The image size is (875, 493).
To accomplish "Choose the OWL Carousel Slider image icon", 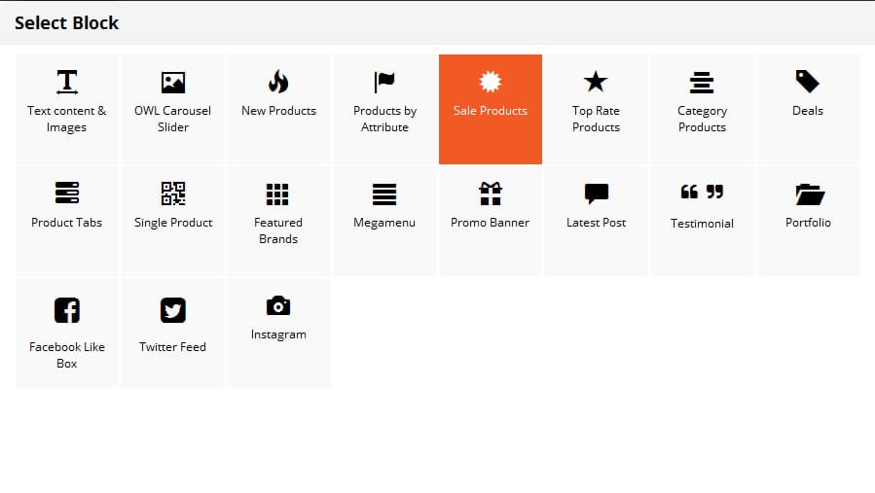I will 173,83.
